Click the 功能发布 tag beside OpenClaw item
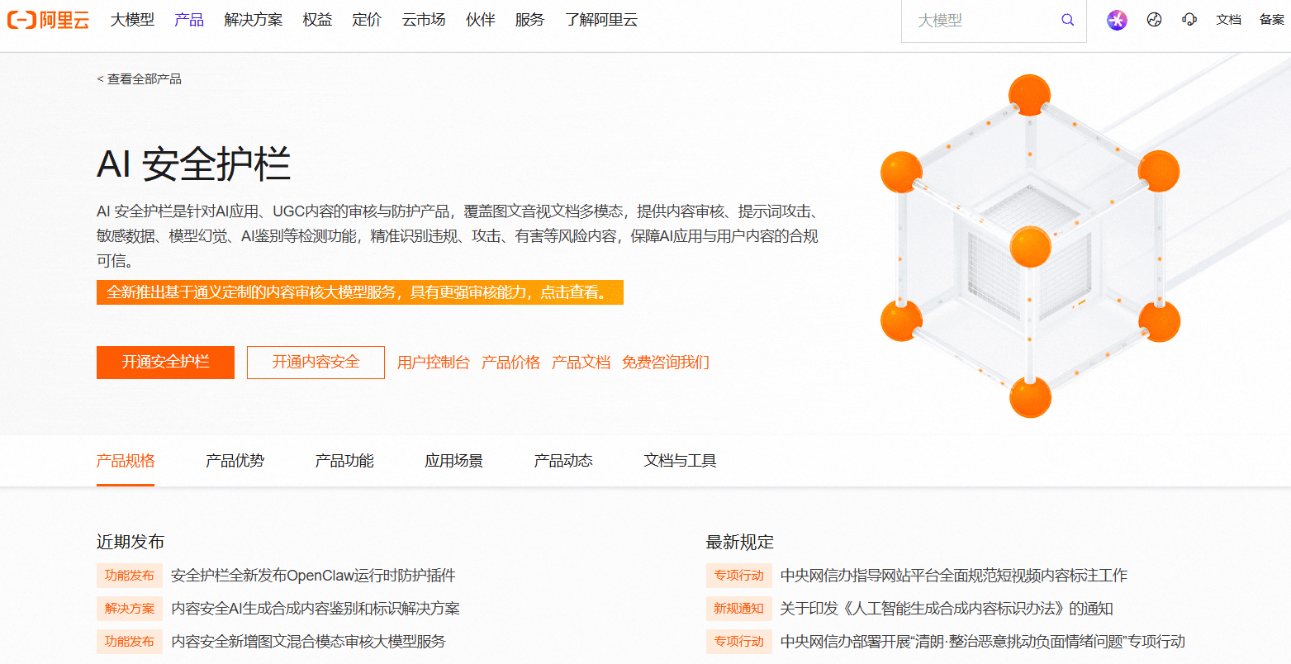The height and width of the screenshot is (664, 1291). [x=130, y=576]
